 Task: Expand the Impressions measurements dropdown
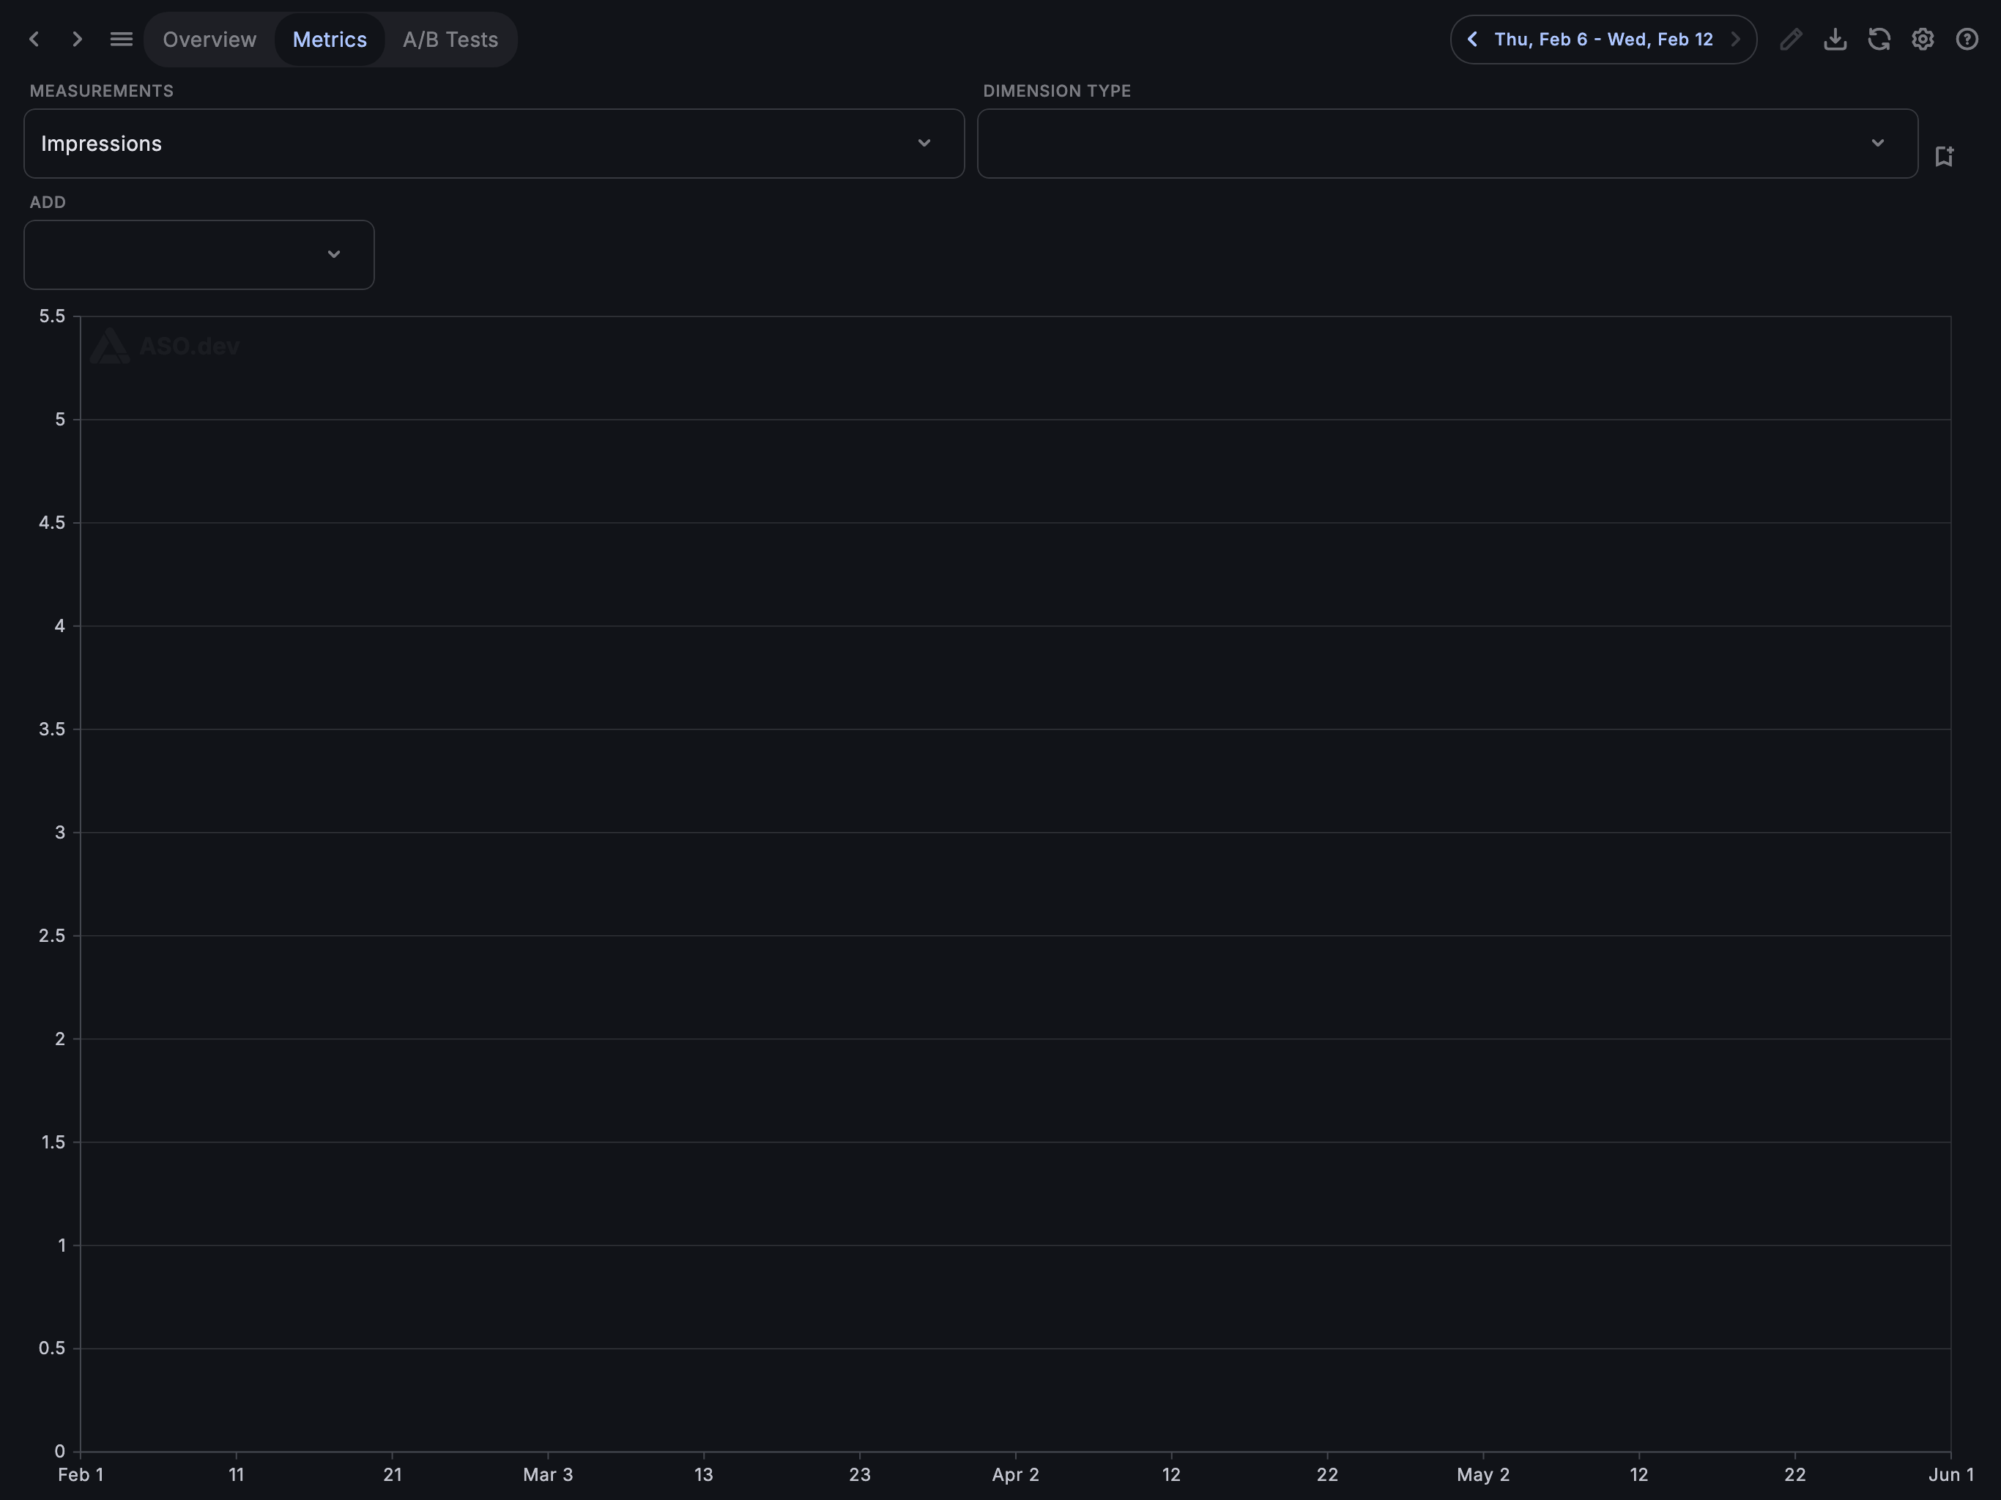pyautogui.click(x=494, y=143)
